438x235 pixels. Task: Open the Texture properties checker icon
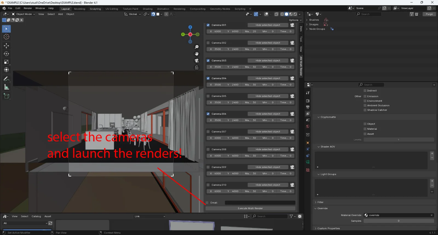coord(308,170)
